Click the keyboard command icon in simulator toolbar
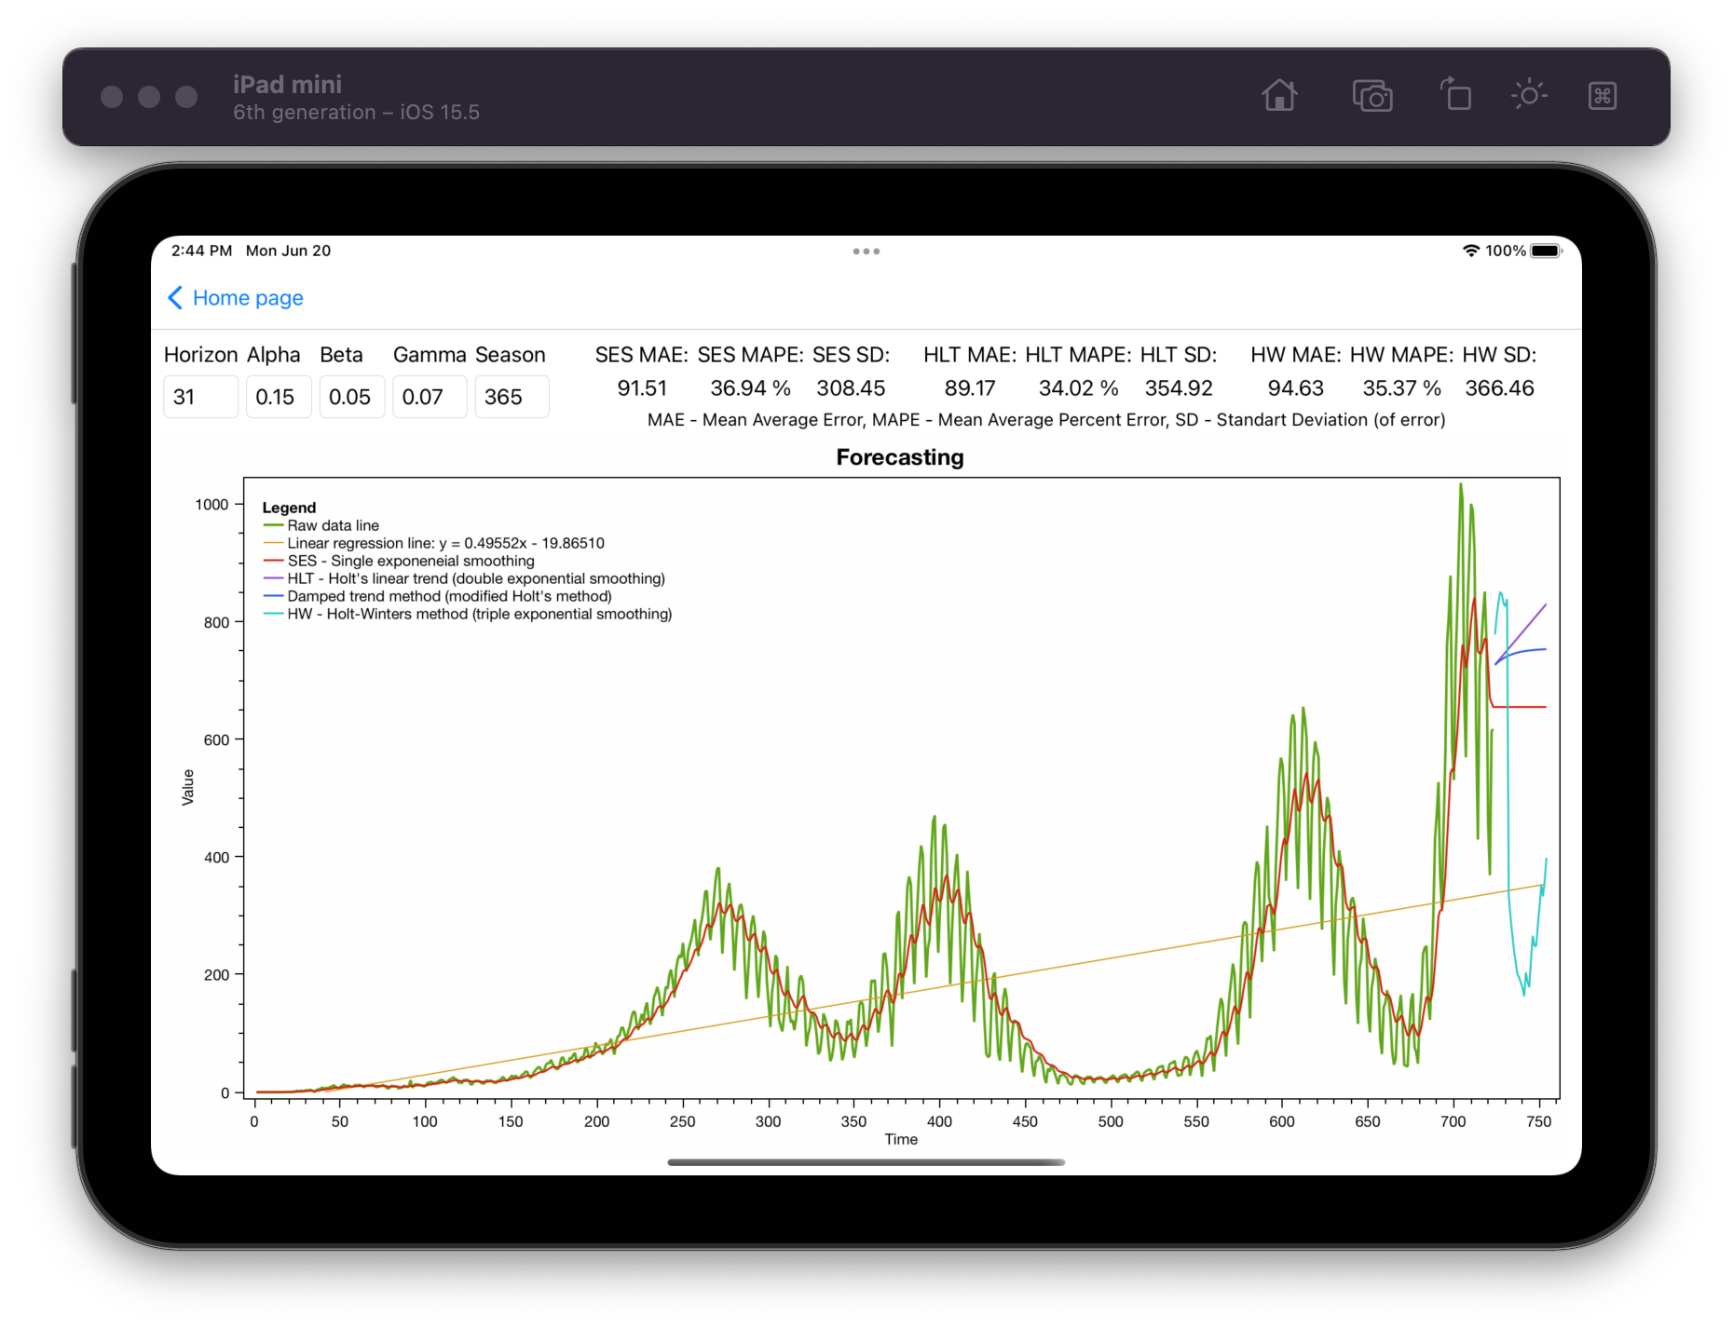1733x1343 pixels. (x=1603, y=96)
